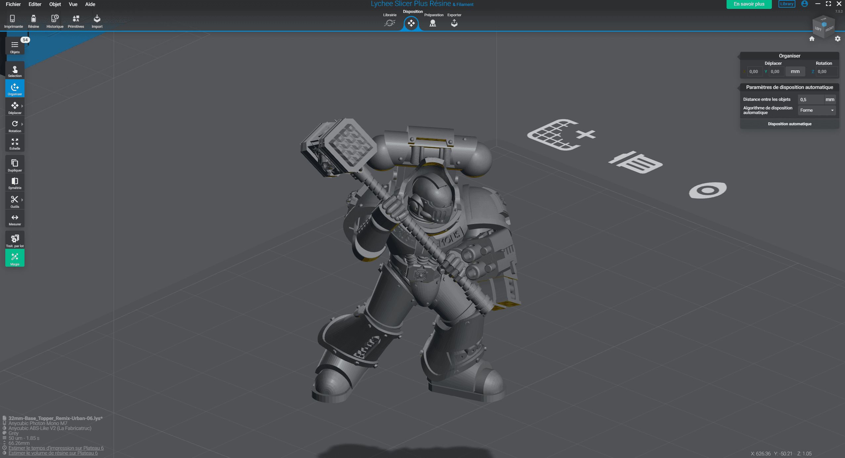Expand the Déplacer tool submenu arrow
The image size is (845, 458).
pyautogui.click(x=22, y=106)
